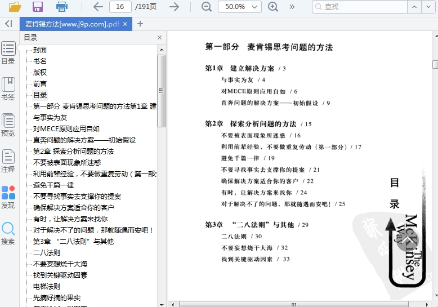This screenshot has height=307, width=438.
Task: Click 避免千篇一律 / 19 on the page
Action: click(x=248, y=158)
